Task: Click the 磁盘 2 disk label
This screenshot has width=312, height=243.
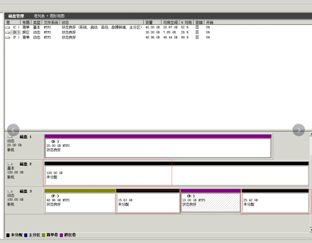Action: pos(26,164)
